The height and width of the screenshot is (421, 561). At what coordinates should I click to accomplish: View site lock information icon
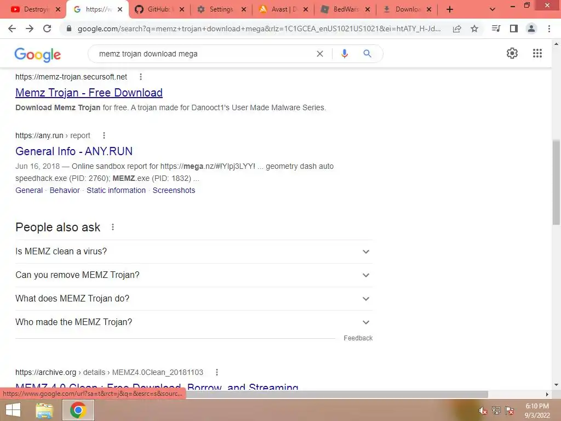tap(69, 29)
